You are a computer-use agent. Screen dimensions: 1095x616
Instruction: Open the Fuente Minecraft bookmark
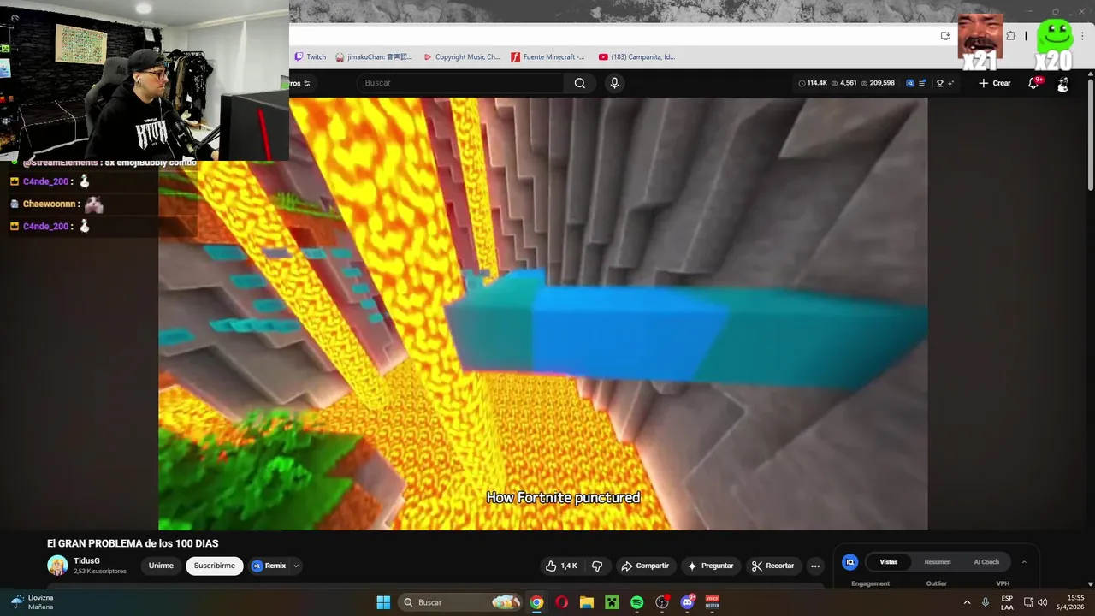point(548,57)
